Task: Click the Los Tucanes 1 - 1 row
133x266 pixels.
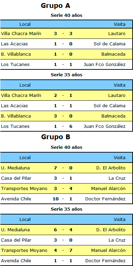Action: pos(66,65)
